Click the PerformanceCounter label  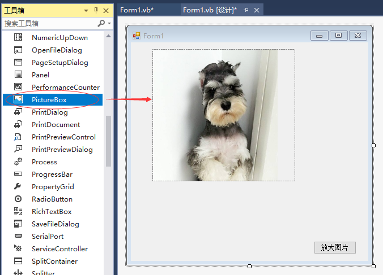(66, 88)
